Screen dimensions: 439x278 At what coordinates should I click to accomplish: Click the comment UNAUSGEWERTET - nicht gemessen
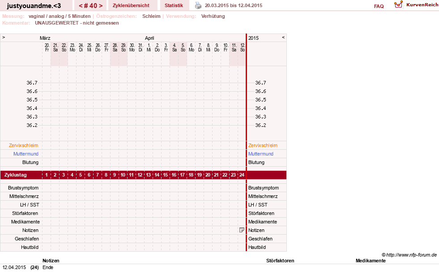tap(77, 23)
